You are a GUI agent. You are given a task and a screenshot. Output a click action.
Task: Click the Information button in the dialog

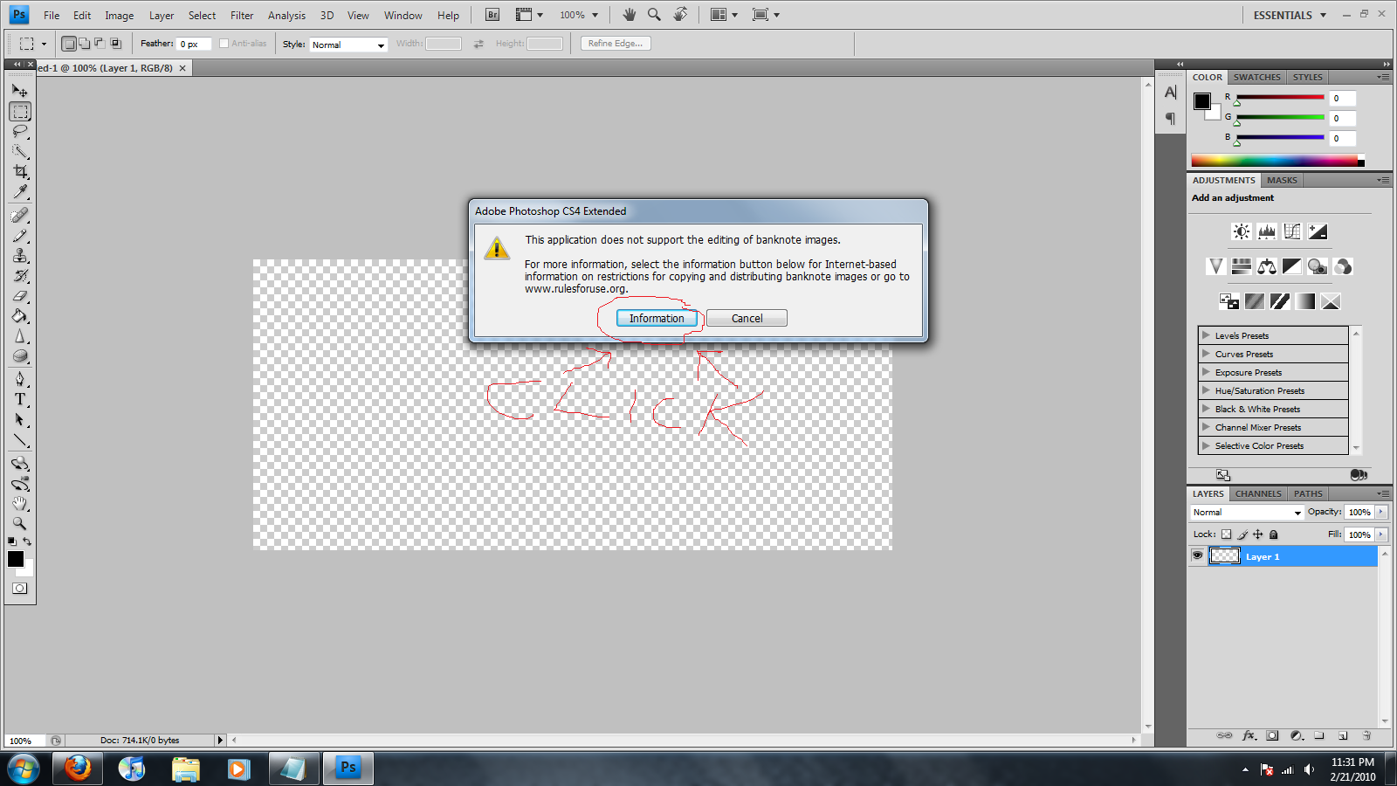[657, 319]
